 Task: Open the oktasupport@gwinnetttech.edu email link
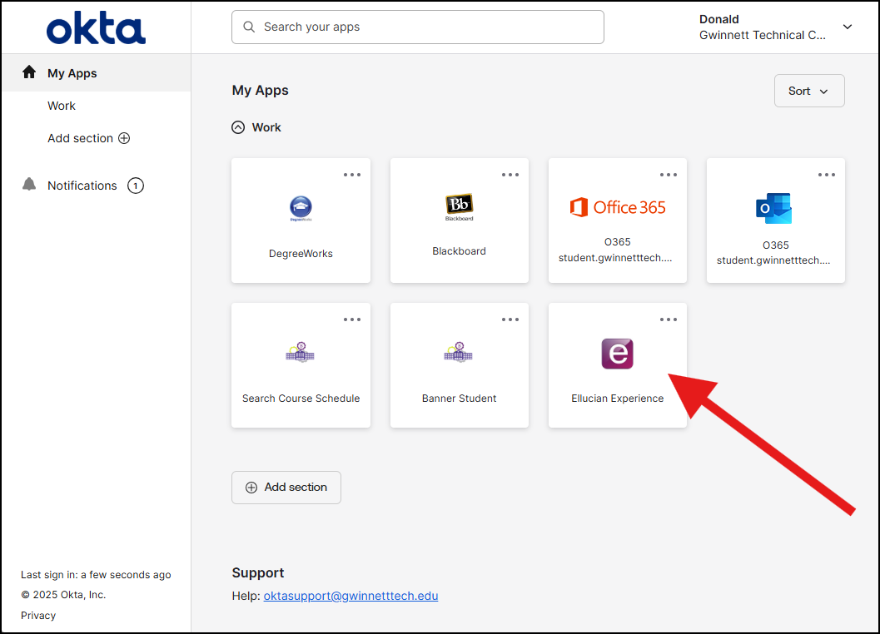point(351,596)
